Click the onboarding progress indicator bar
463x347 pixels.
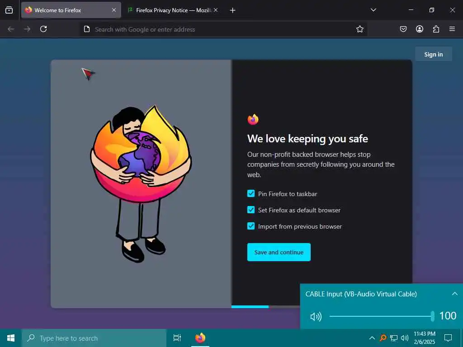(266, 307)
